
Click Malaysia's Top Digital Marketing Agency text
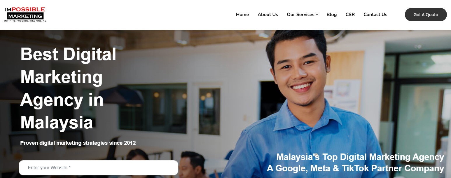coord(360,157)
